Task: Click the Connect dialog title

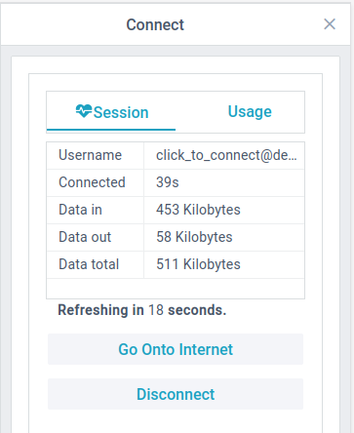Action: point(155,24)
